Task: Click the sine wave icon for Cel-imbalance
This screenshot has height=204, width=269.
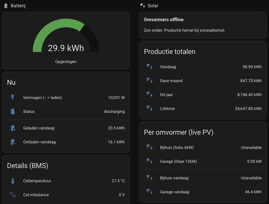Action: point(13,195)
